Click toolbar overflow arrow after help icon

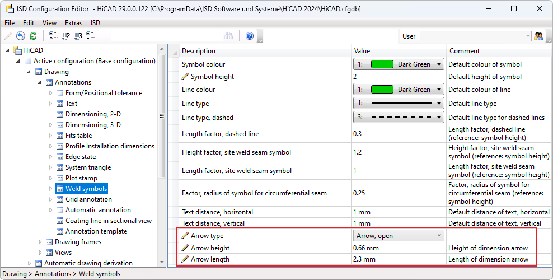[x=260, y=36]
